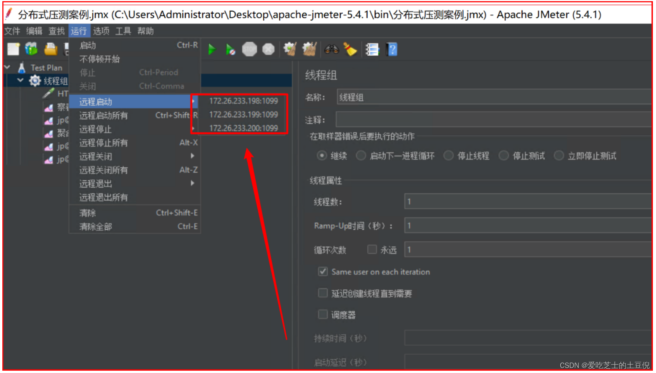Screen dimensions: 656x373
Task: Select 启动下一进程循环 radio button
Action: (361, 156)
